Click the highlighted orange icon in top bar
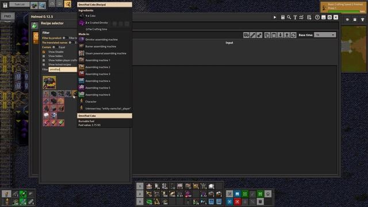Screen dimensions: 368x207 point(68,4)
